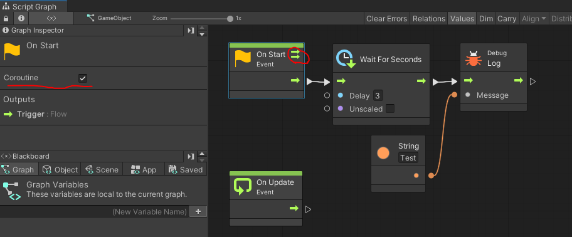
Task: Adjust the Zoom slider handle
Action: tap(230, 19)
